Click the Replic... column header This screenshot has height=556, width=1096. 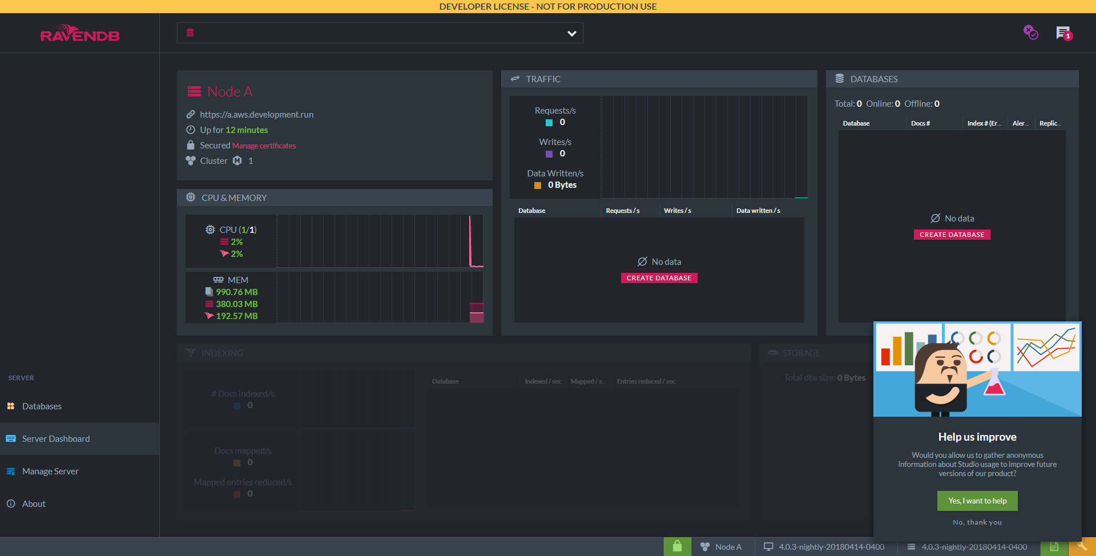(x=1049, y=123)
